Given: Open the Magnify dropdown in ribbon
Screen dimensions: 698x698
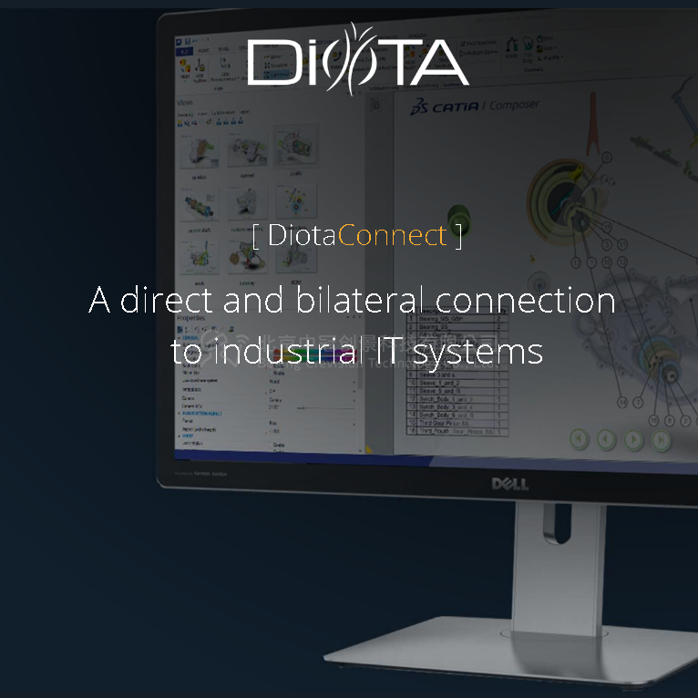Looking at the screenshot, I should tap(549, 57).
